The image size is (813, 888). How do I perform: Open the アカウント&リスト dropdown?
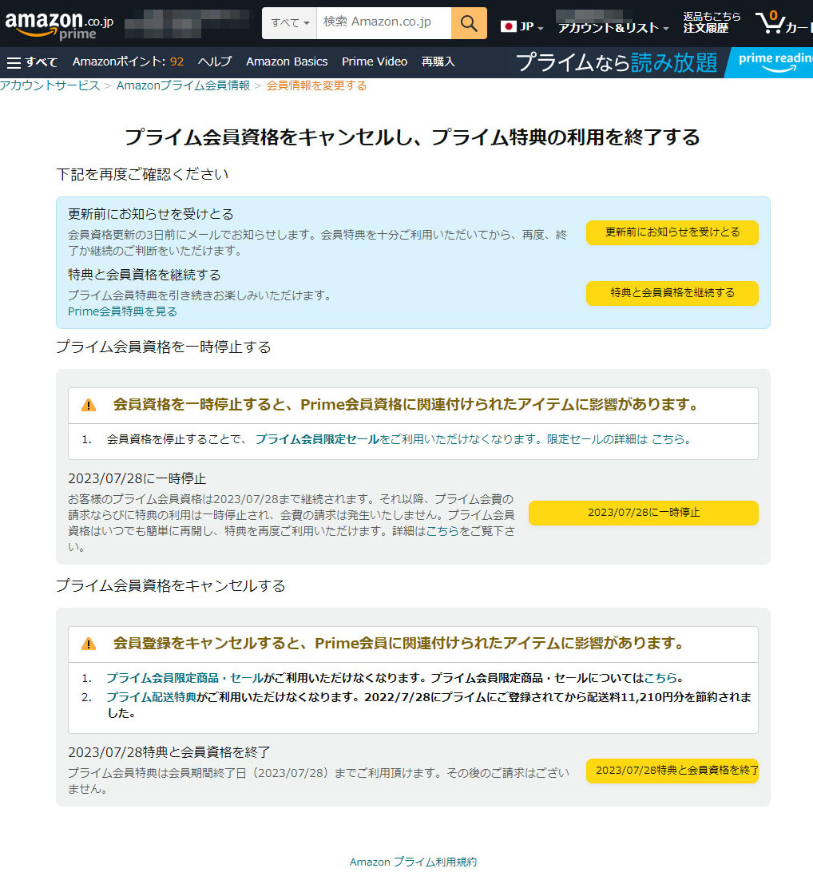pos(613,28)
